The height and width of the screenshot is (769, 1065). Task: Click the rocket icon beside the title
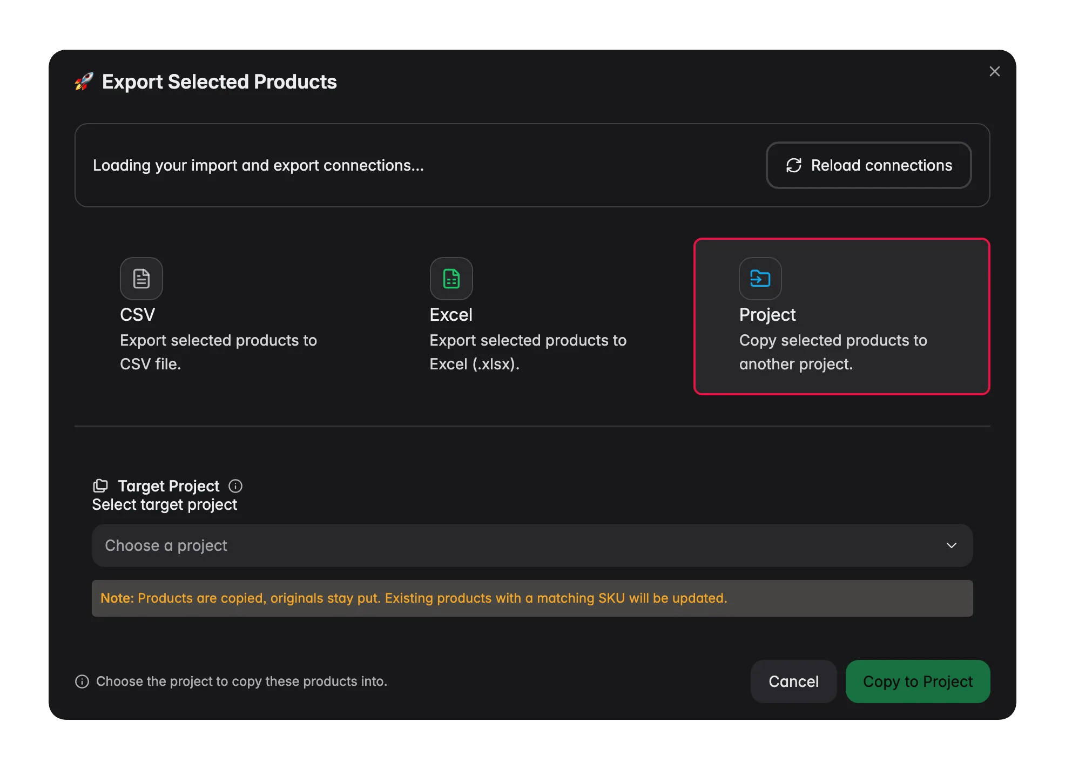coord(84,82)
